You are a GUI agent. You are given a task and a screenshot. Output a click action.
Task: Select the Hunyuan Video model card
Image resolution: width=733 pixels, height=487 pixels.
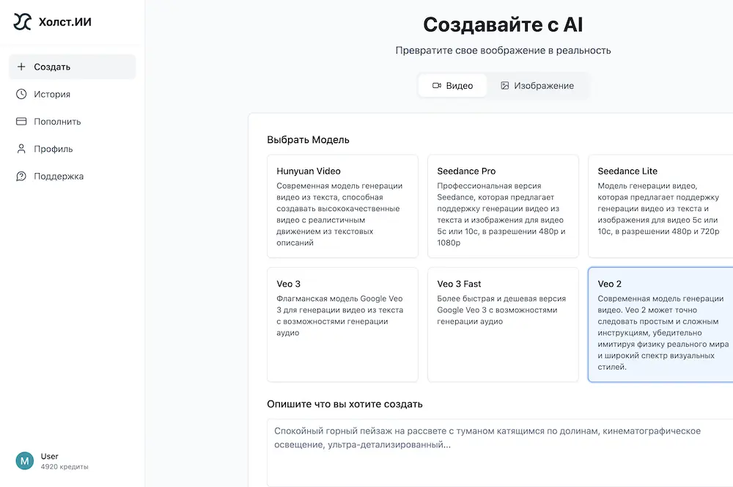point(342,205)
